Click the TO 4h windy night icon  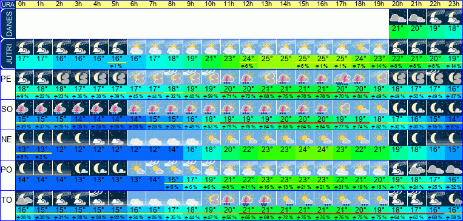(99, 199)
